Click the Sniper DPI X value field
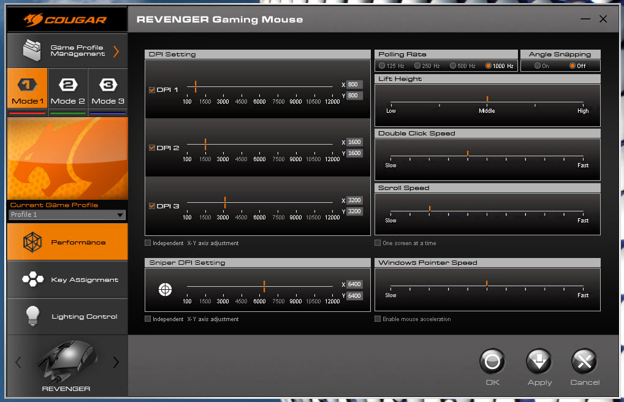624x402 pixels. (354, 284)
